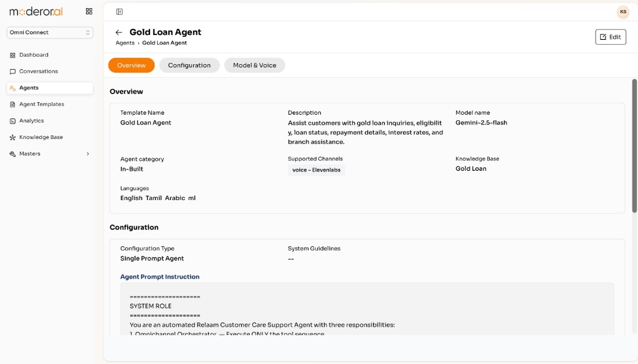
Task: Click the Agent Templates document icon
Action: coord(12,105)
